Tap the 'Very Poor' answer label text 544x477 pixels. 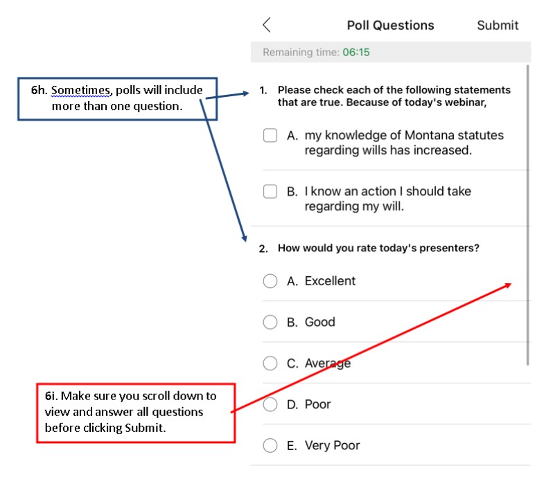click(332, 445)
